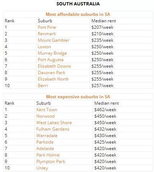Open Elizabeth Downs suburb link
Screen dimensions: 154x172
(x=54, y=66)
